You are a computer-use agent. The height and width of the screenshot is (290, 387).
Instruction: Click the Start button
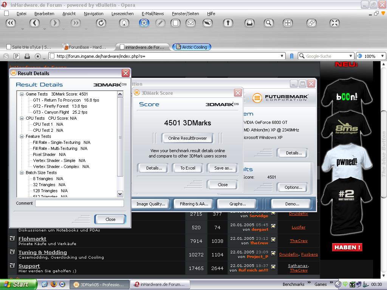pyautogui.click(x=18, y=284)
